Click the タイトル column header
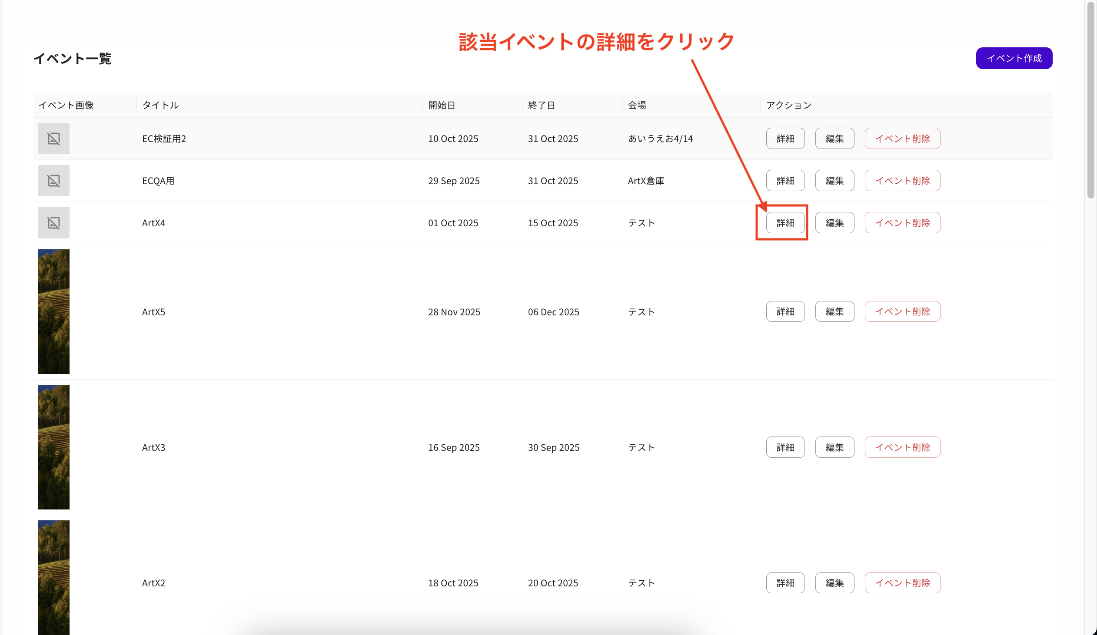The width and height of the screenshot is (1097, 635). tap(160, 105)
